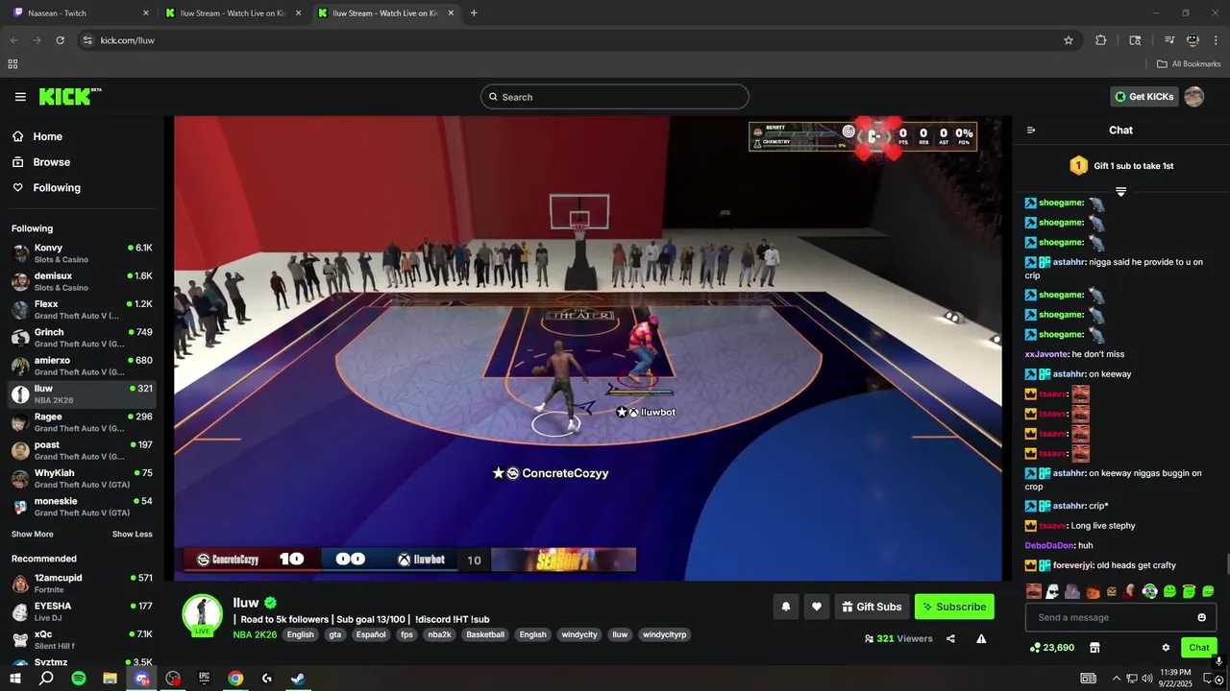Image resolution: width=1230 pixels, height=691 pixels.
Task: Open recommended channel xQc
Action: 82,640
